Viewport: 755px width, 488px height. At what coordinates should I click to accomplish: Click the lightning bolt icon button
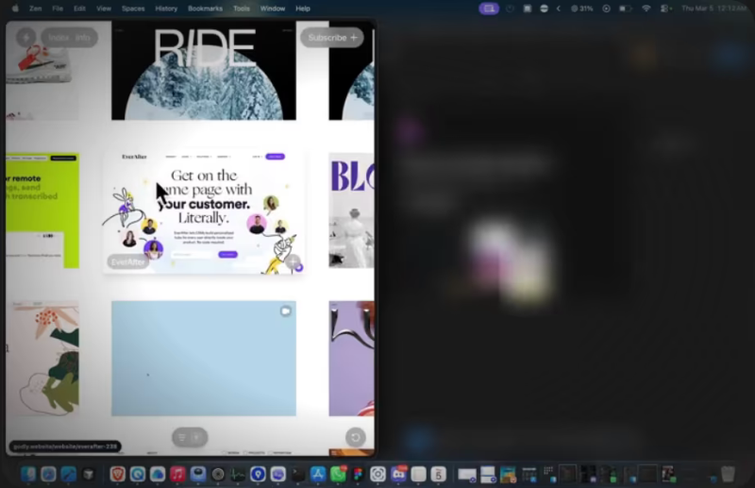[26, 38]
